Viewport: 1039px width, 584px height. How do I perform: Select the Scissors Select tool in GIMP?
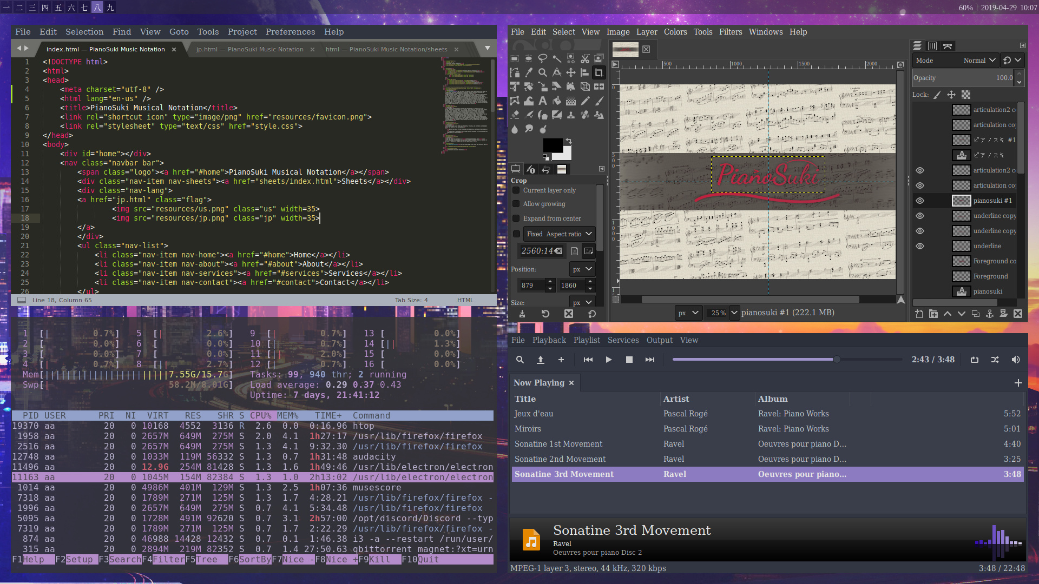585,58
